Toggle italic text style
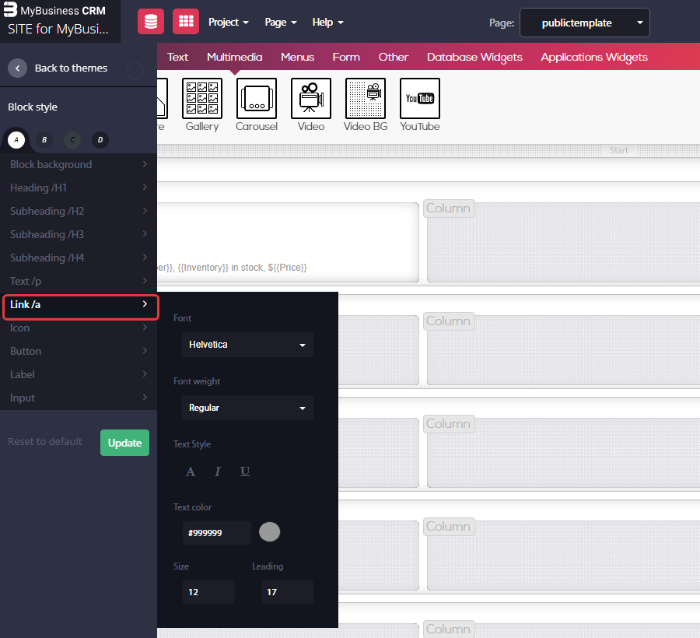Viewport: 700px width, 638px height. [218, 471]
